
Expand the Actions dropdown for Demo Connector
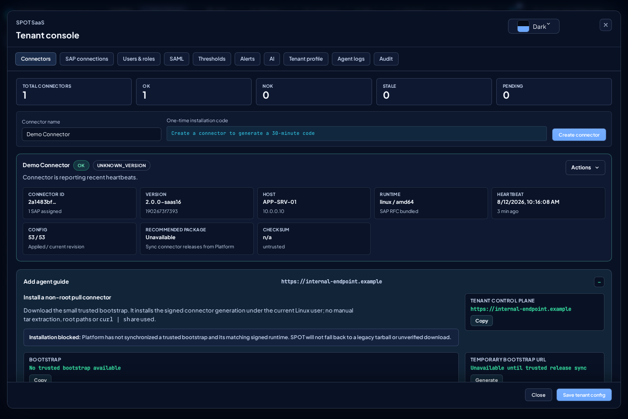(x=585, y=168)
